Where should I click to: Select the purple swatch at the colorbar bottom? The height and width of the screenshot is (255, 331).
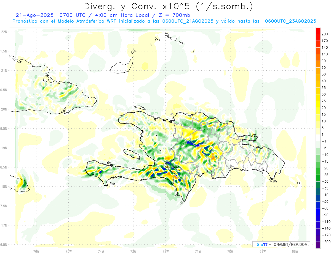click(x=318, y=245)
